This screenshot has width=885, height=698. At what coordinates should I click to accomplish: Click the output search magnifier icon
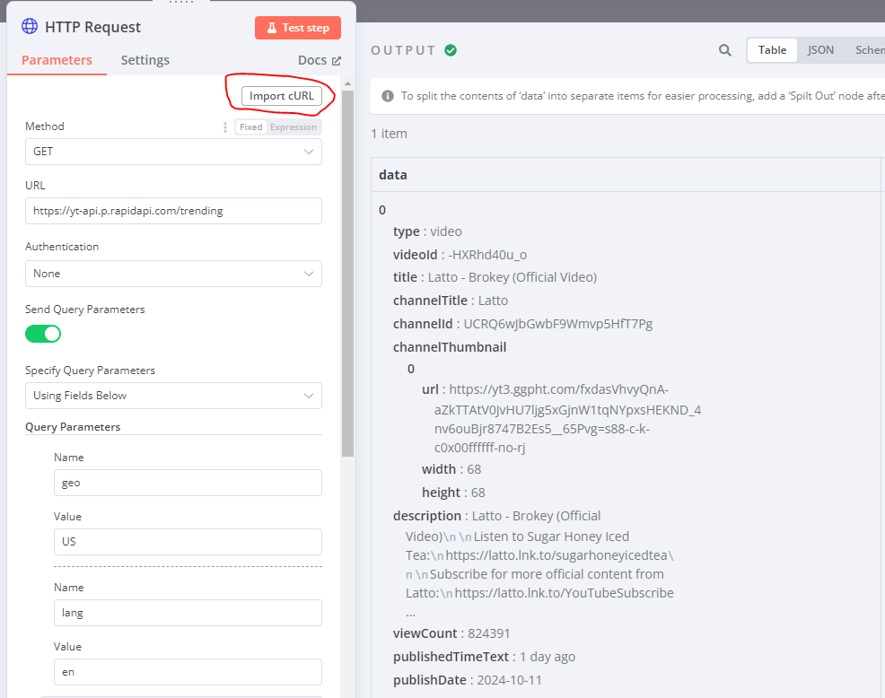[x=724, y=50]
